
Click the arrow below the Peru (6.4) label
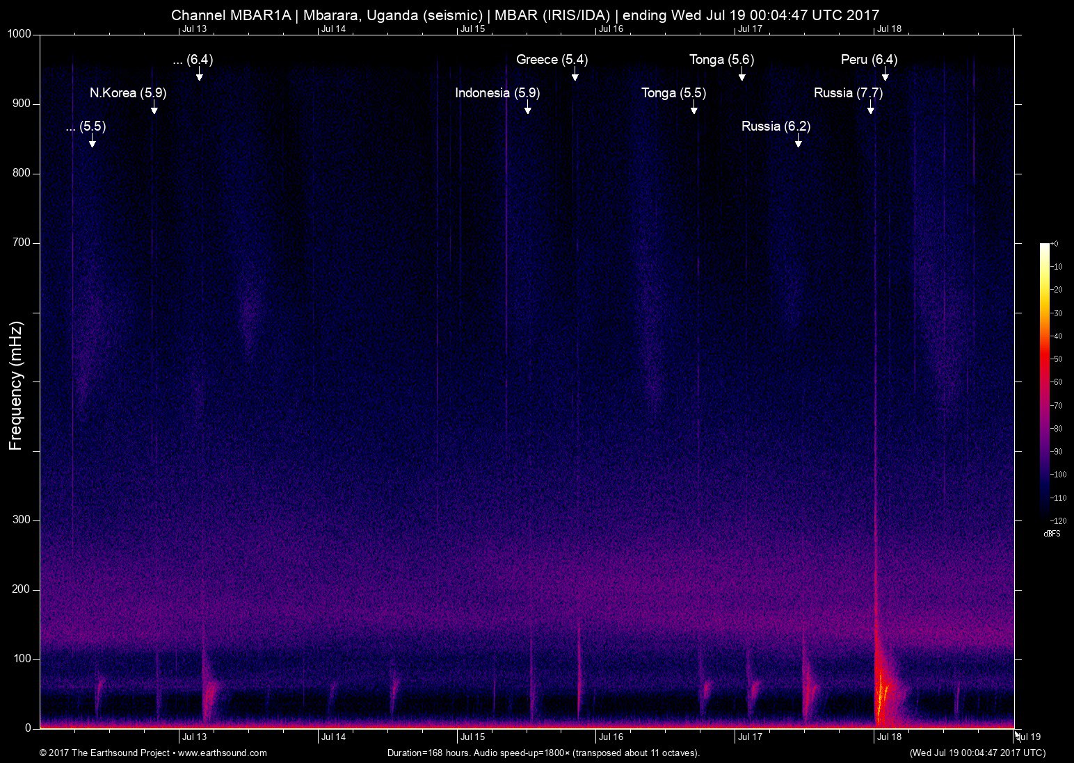coord(885,76)
